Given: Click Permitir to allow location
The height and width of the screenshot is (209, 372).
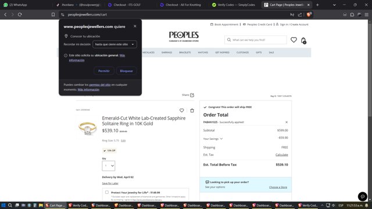Looking at the screenshot, I should click(x=104, y=71).
